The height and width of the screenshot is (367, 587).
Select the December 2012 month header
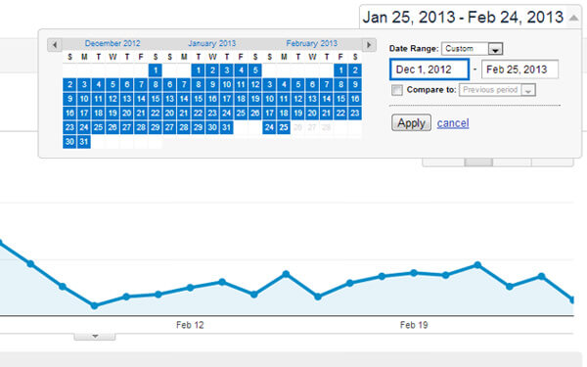[x=113, y=43]
